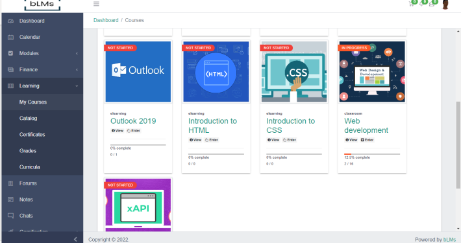Click the Dashboard sidebar icon
Image resolution: width=461 pixels, height=243 pixels.
point(10,21)
